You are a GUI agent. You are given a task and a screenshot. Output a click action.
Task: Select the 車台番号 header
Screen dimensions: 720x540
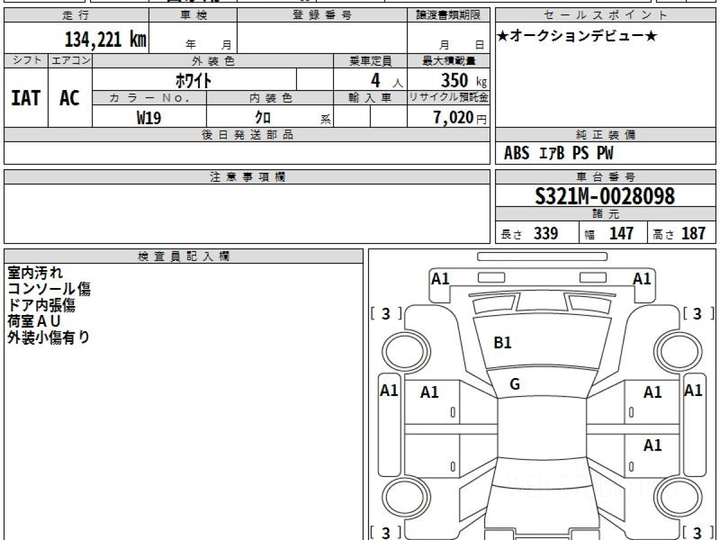606,177
